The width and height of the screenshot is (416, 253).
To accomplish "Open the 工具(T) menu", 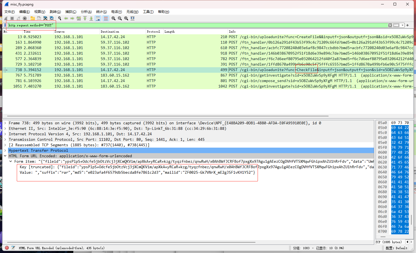I will (x=148, y=12).
